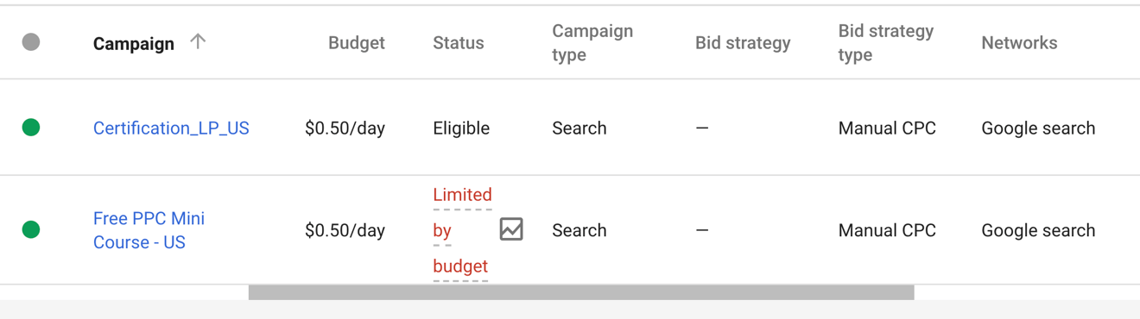Toggle green status dot for Free PPC Mini Course
The width and height of the screenshot is (1140, 319).
31,229
